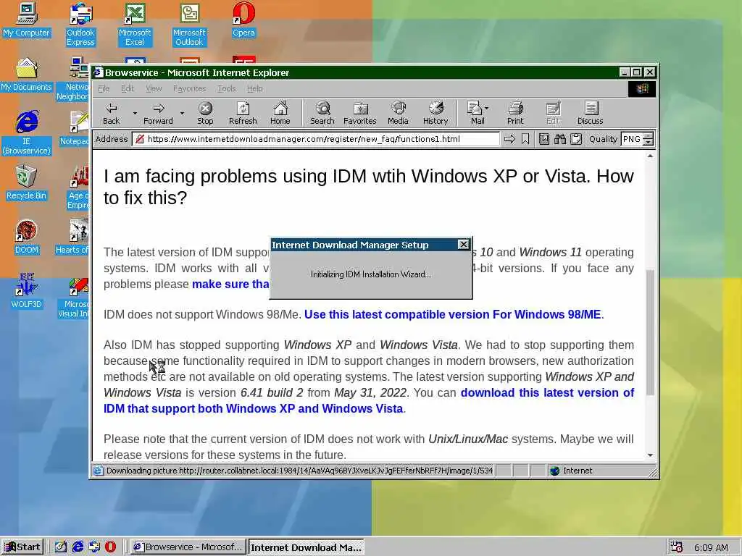Click the binoculars find icon
The height and width of the screenshot is (556, 742).
tap(560, 139)
